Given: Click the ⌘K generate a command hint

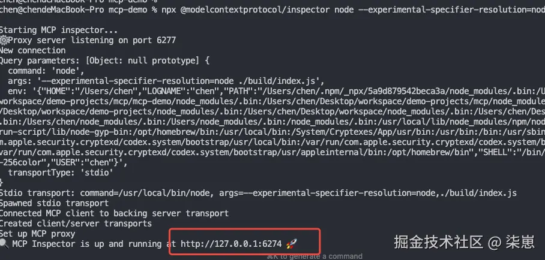Looking at the screenshot, I should (315, 256).
